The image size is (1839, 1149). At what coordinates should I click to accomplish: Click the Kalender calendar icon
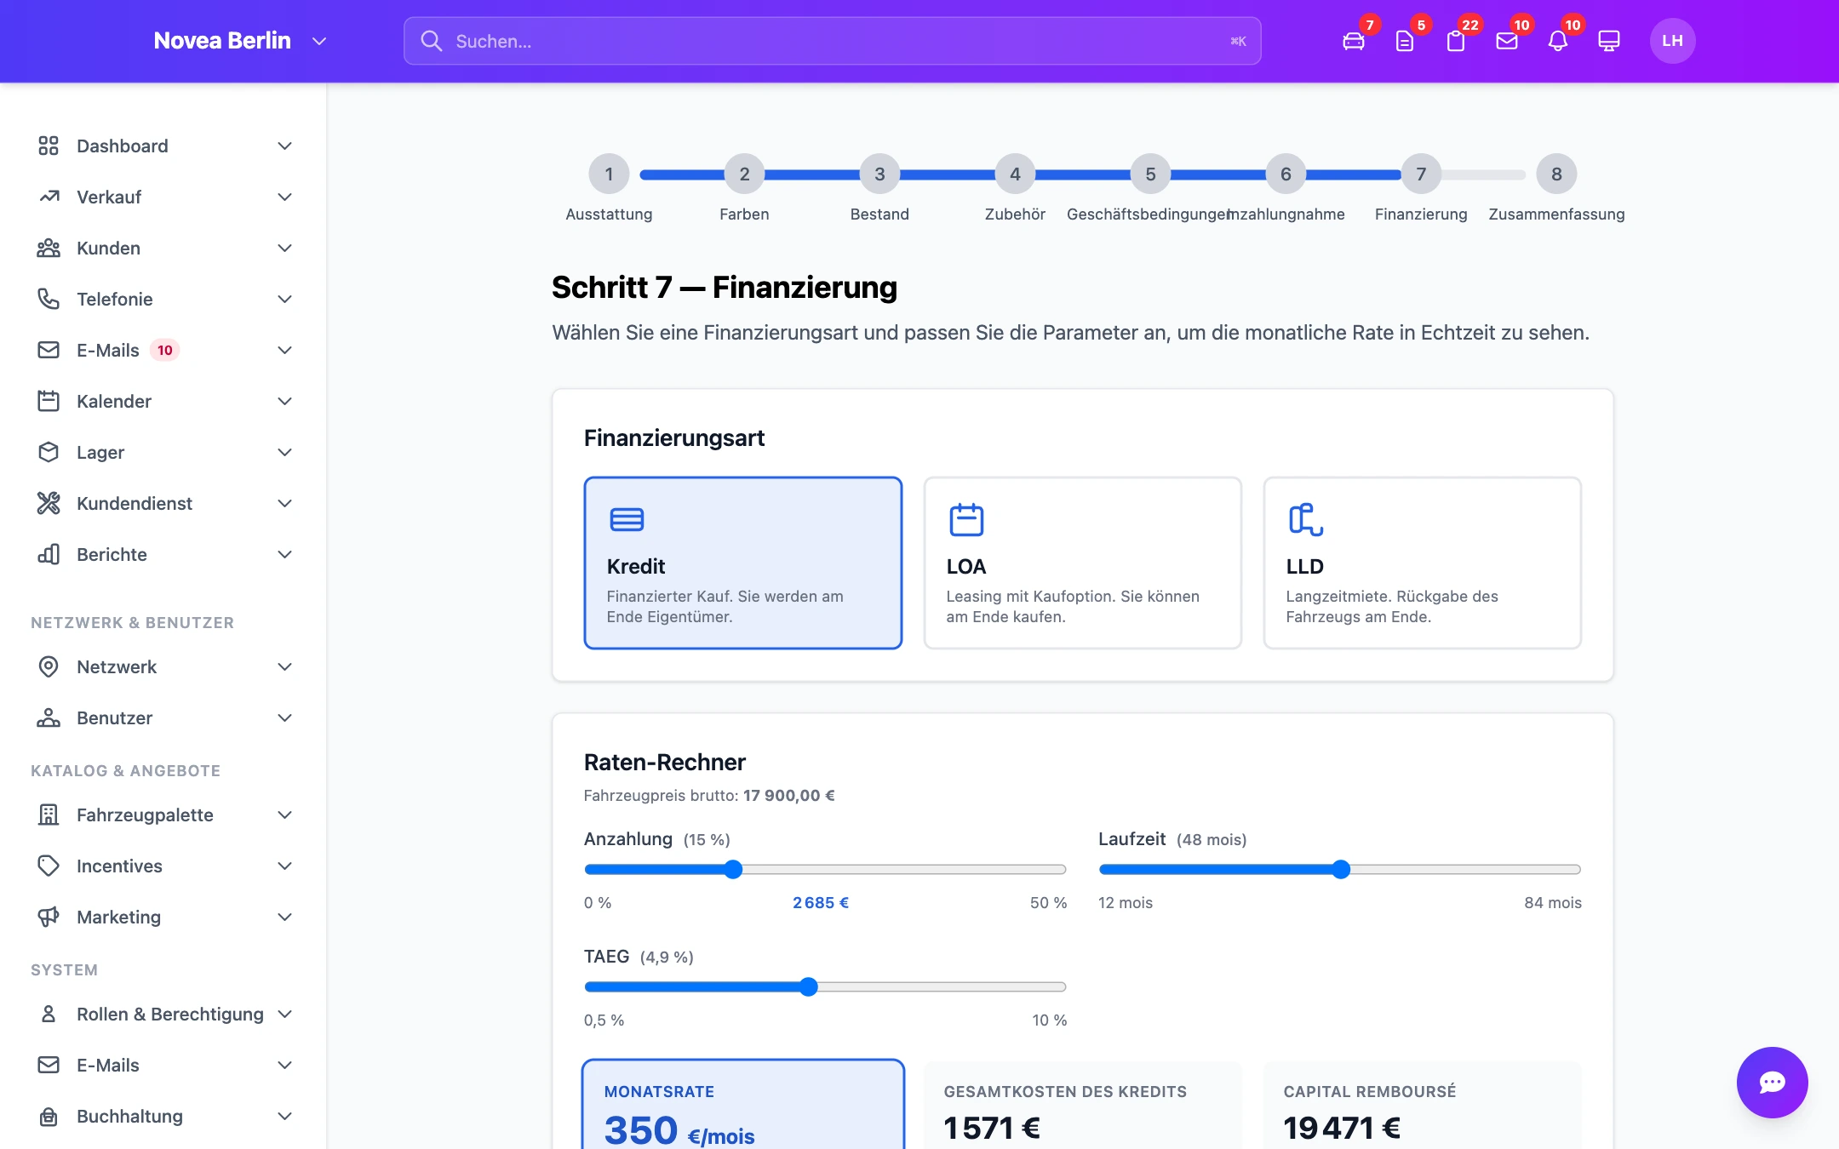pyautogui.click(x=49, y=401)
